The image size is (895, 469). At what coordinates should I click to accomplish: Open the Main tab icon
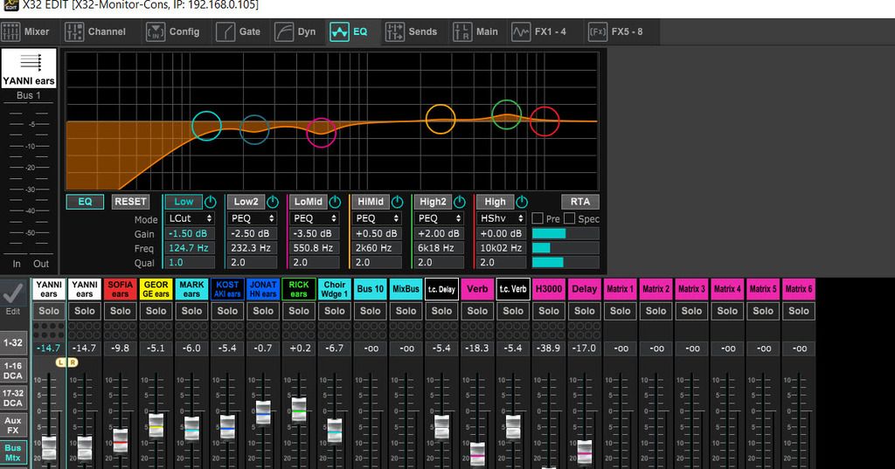tap(462, 32)
